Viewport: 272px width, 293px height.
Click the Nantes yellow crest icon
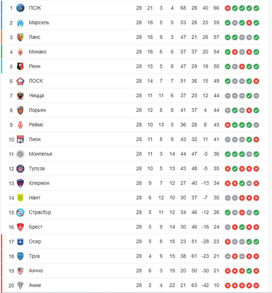[x=20, y=198]
